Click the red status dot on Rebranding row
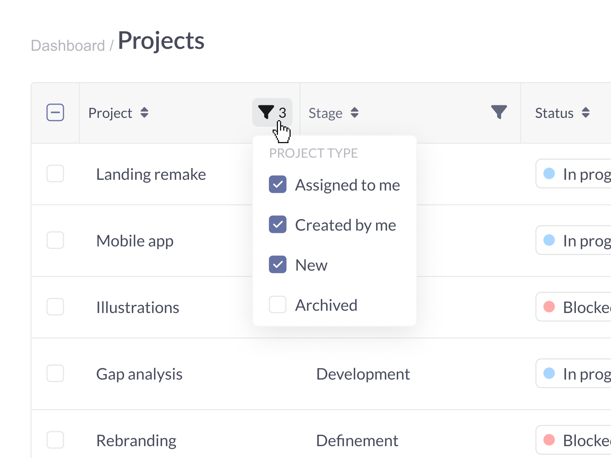 550,440
